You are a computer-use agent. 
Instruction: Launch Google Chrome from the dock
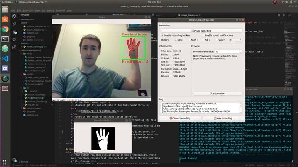point(5,29)
